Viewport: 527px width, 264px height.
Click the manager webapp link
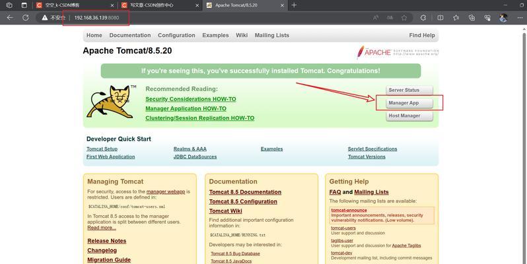(166, 191)
